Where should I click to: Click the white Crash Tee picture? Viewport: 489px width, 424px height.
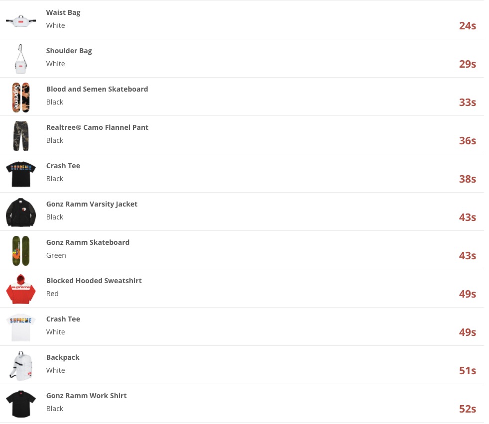pos(21,327)
